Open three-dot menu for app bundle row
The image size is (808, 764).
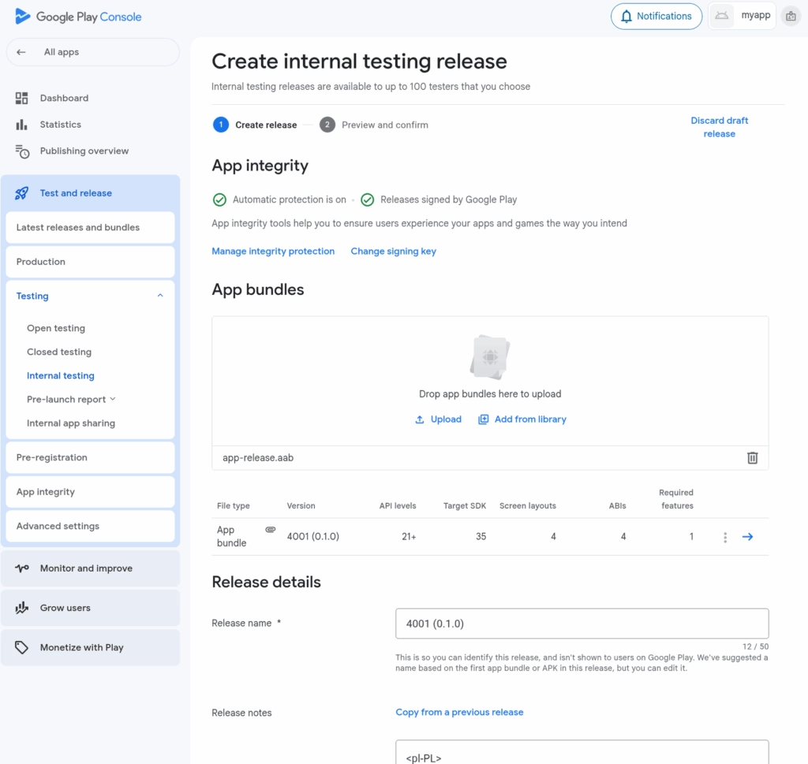click(724, 537)
